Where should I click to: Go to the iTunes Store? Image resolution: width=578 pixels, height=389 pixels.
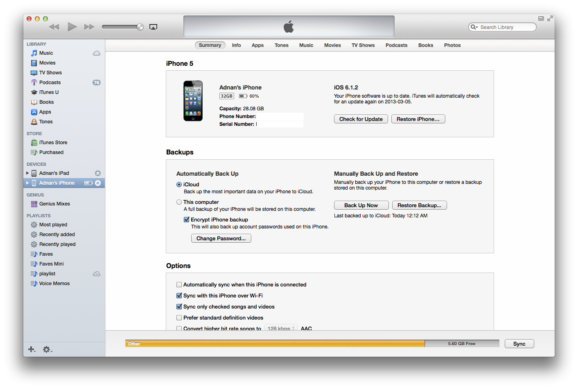(x=53, y=143)
